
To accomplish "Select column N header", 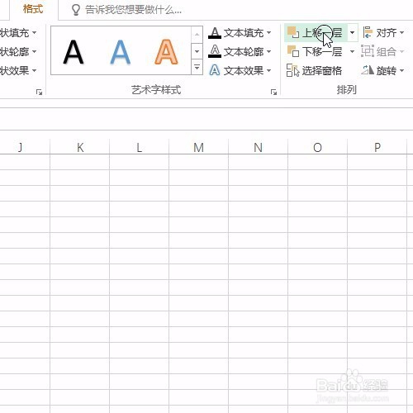I will click(x=259, y=147).
